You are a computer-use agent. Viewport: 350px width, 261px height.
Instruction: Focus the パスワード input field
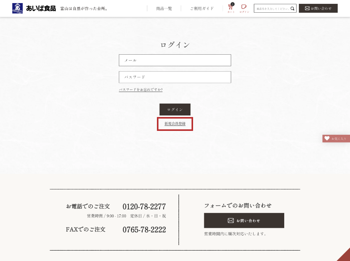[x=175, y=77]
